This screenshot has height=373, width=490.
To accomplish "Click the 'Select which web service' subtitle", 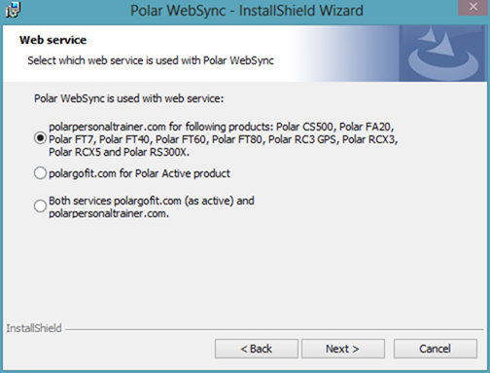I will pos(151,60).
